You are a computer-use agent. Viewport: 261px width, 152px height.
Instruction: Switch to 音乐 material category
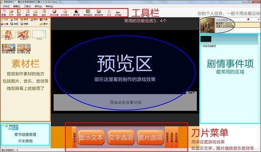[x=34, y=20]
